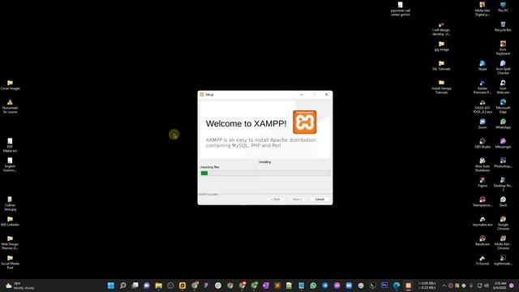Screen dimensions: 519x292
Task: Select the 'ESL Tutorials' desktop folder
Action: click(x=441, y=65)
